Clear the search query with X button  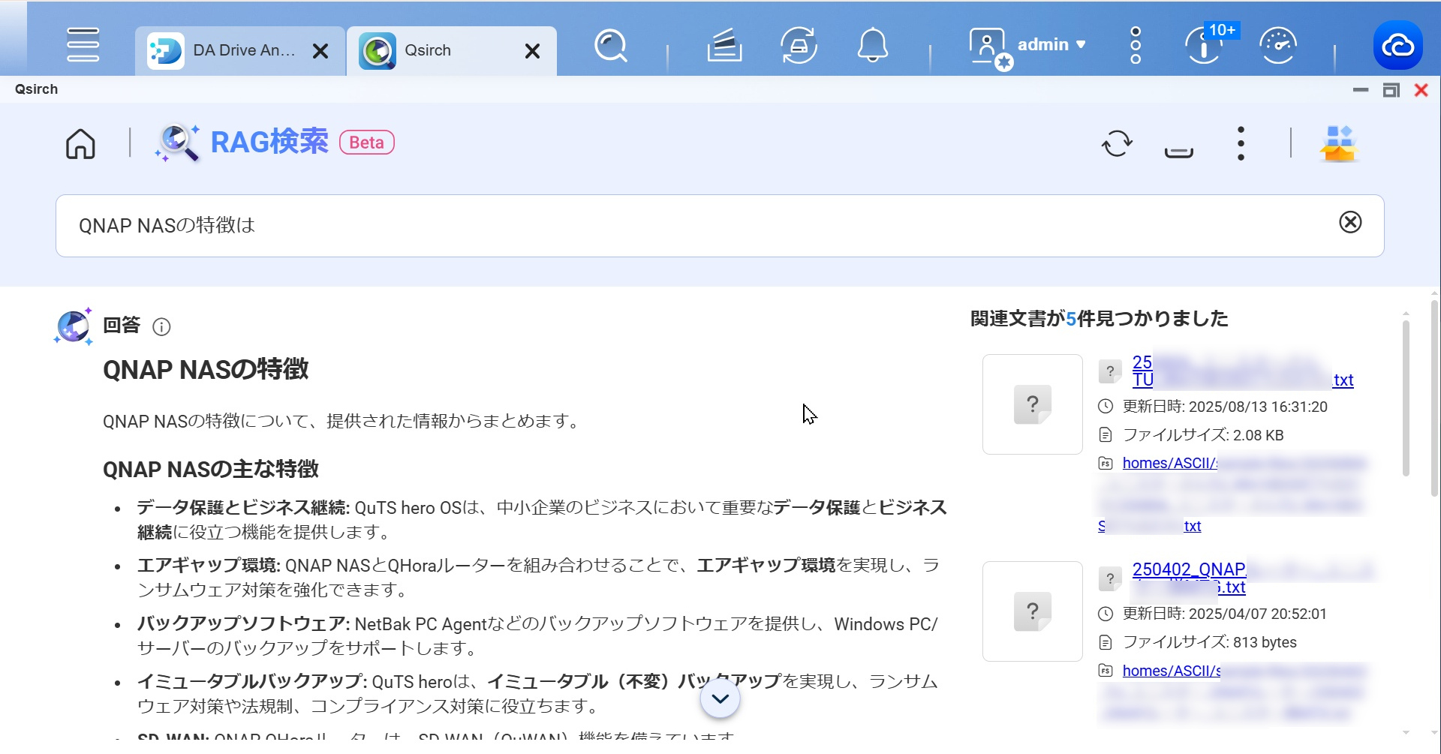point(1350,222)
